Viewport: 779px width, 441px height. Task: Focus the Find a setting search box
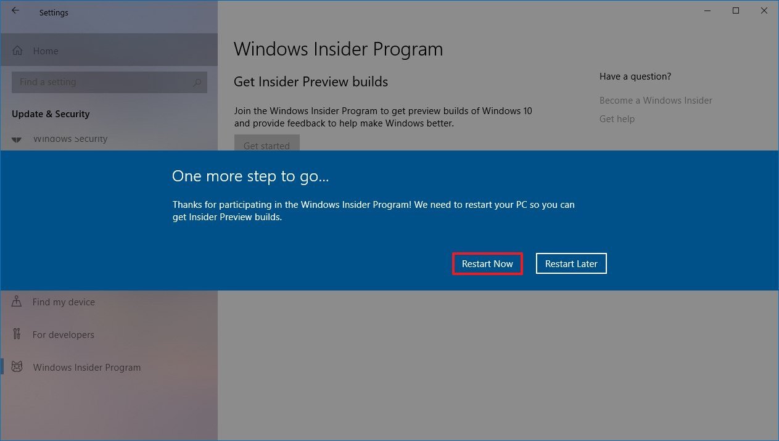tap(109, 82)
